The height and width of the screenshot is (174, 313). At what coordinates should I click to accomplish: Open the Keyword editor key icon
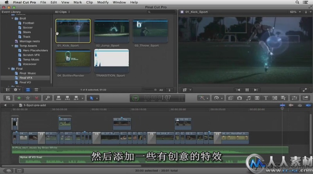point(47,98)
